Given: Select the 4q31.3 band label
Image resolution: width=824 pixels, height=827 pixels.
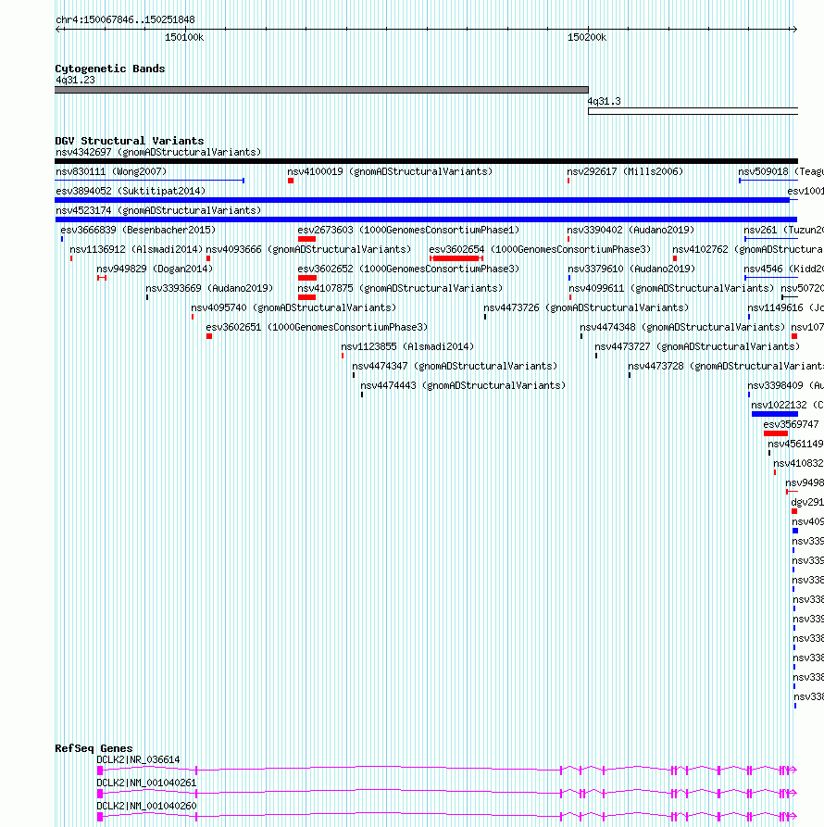Looking at the screenshot, I should click(605, 101).
